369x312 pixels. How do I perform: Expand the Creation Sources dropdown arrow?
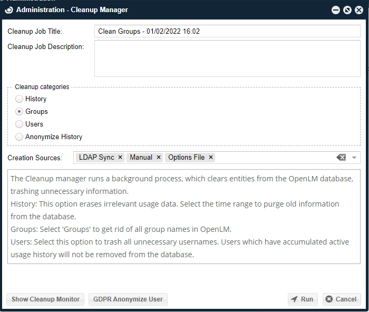pyautogui.click(x=354, y=158)
